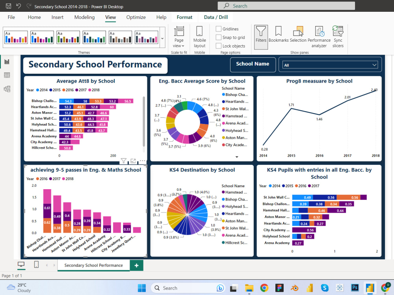Switch to the Modeling ribbon tab
Viewport: 394px width, 295px height.
84,17
